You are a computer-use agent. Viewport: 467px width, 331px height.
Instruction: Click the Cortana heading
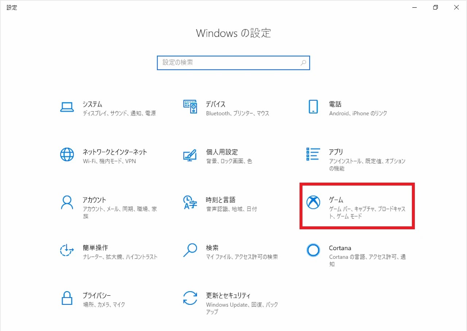340,248
